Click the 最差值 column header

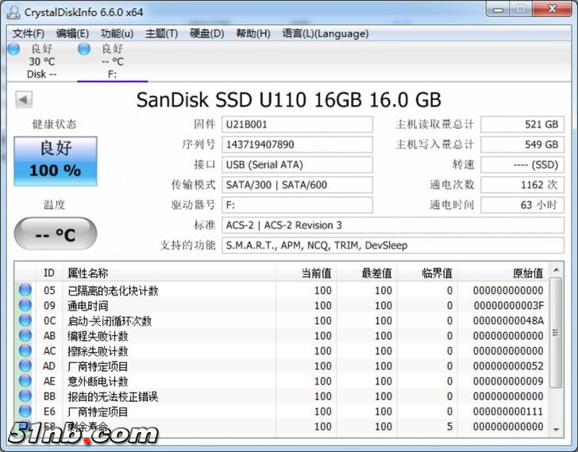[367, 272]
